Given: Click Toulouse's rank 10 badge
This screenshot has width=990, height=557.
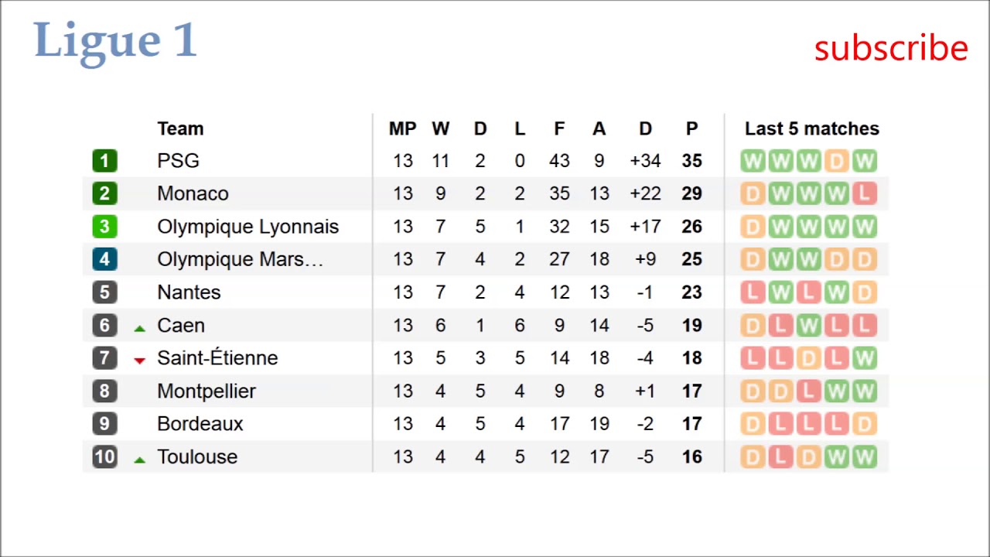Looking at the screenshot, I should [x=104, y=456].
